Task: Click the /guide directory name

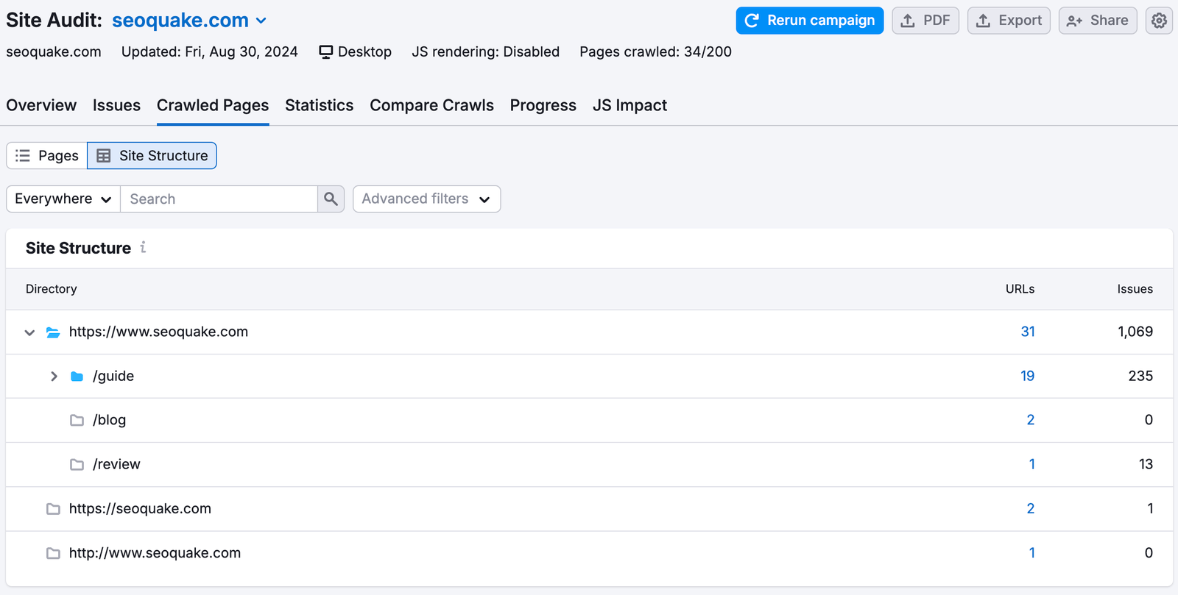Action: tap(113, 376)
